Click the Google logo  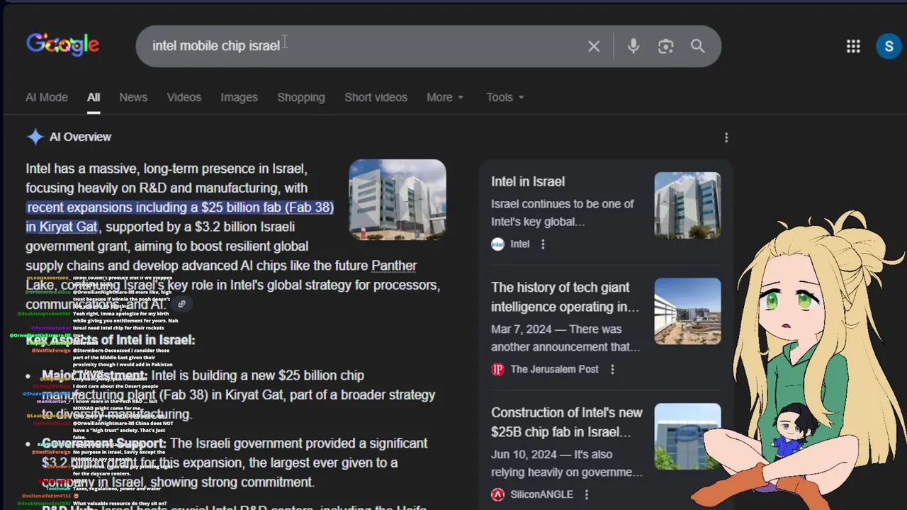coord(62,45)
